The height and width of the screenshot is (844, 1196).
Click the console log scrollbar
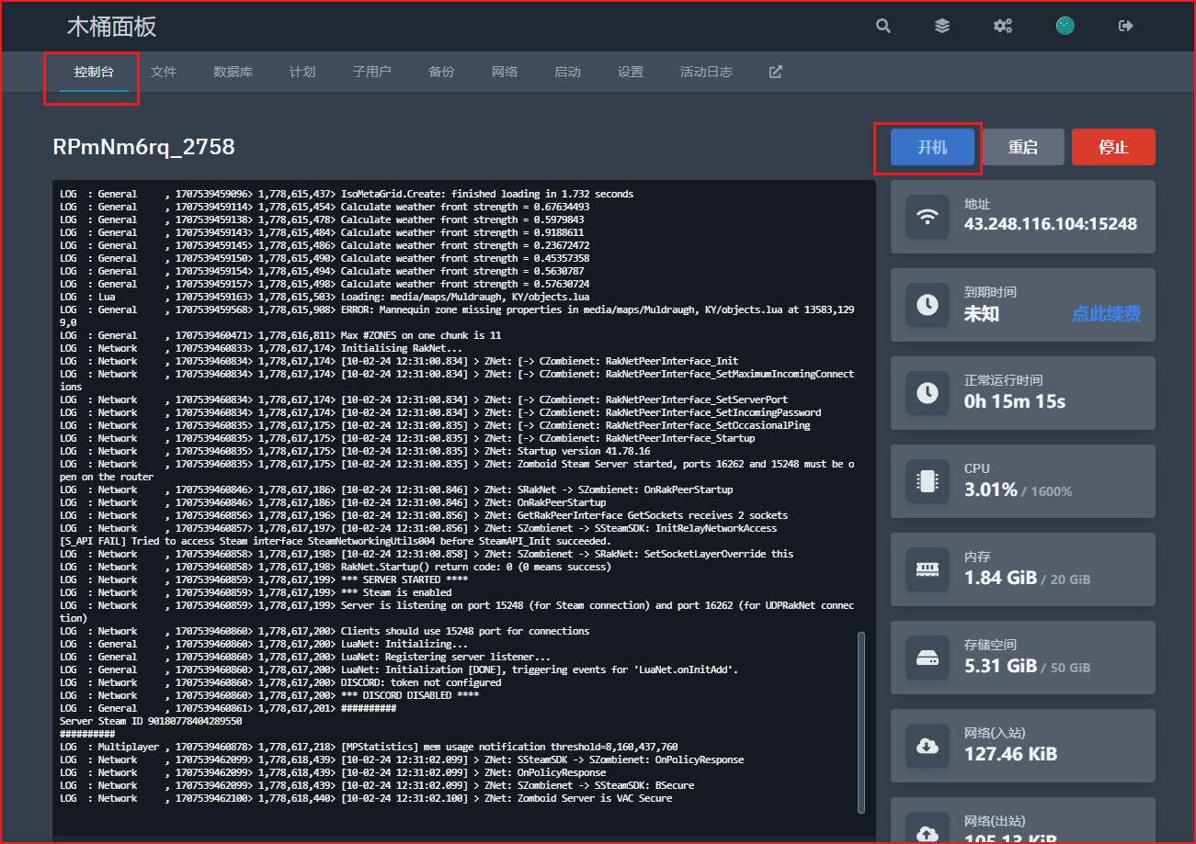[x=860, y=721]
